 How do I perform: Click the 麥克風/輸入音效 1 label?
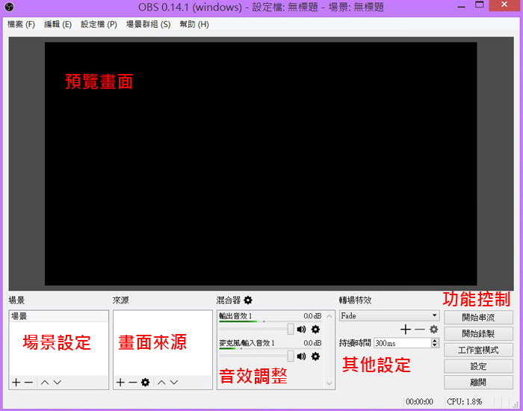click(247, 343)
